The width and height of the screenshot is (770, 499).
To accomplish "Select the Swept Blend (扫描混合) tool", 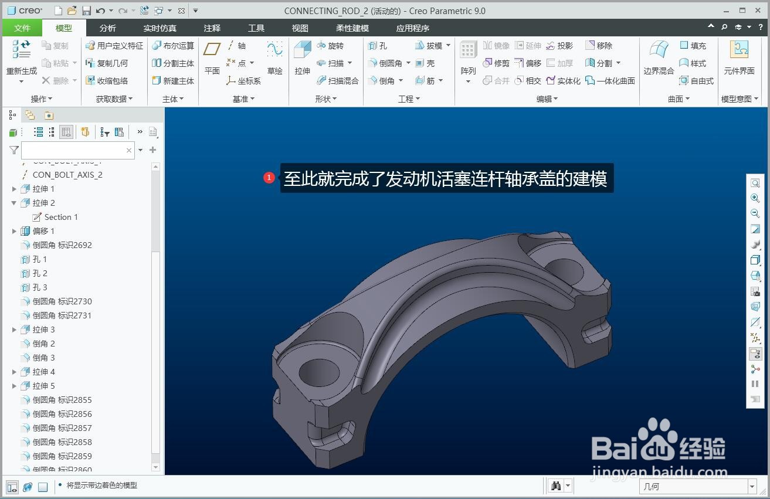I will 337,81.
